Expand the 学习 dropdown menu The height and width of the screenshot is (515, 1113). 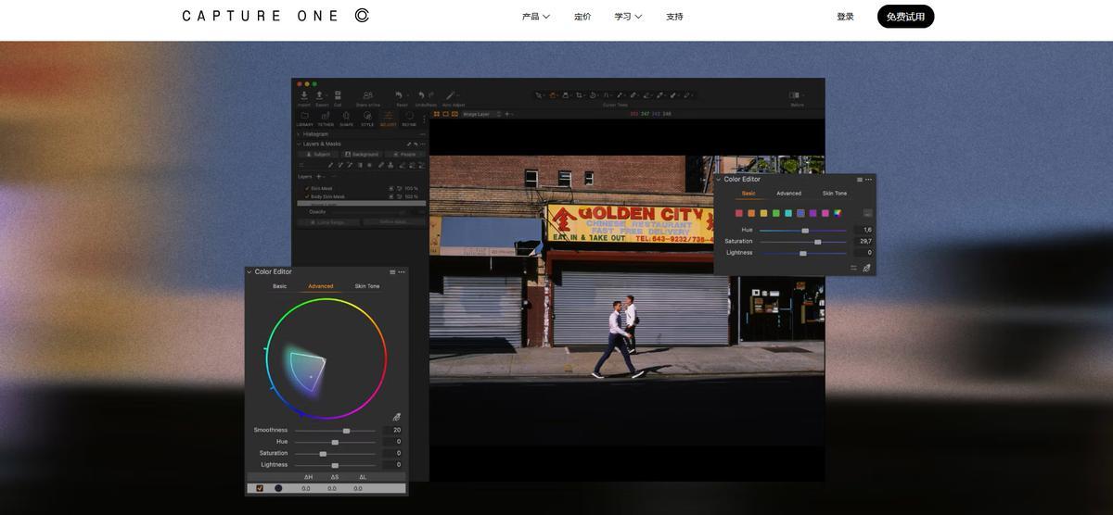click(x=627, y=17)
